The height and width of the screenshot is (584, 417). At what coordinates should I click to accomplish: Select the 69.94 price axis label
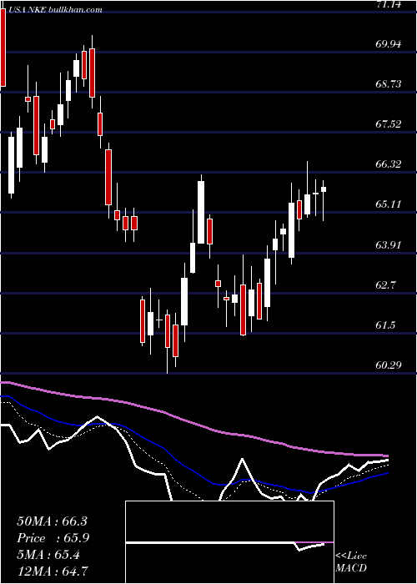pos(389,44)
